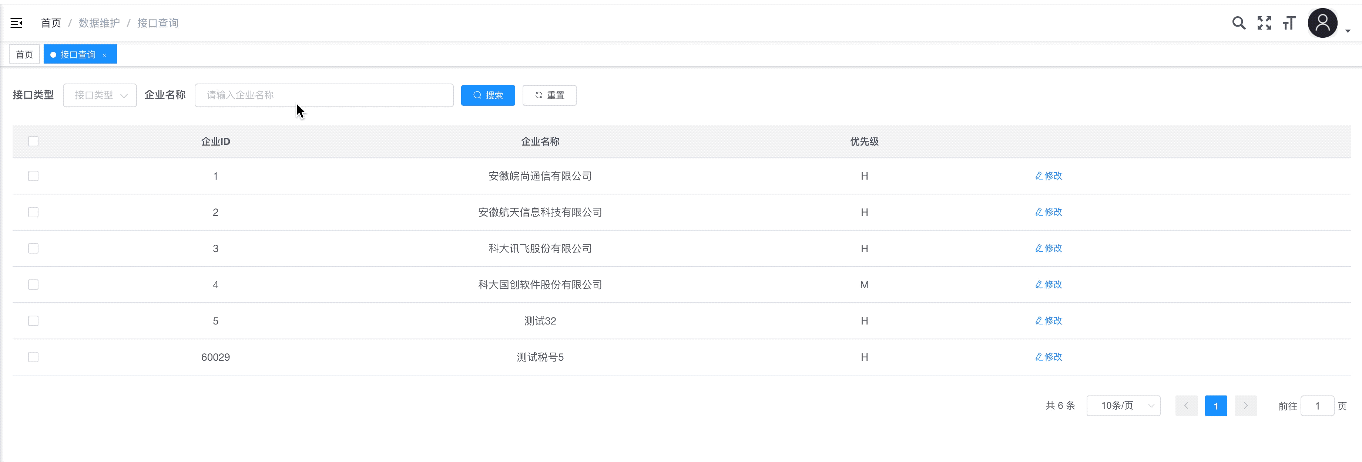Open the header search magnifier icon
The width and height of the screenshot is (1362, 462).
tap(1239, 23)
